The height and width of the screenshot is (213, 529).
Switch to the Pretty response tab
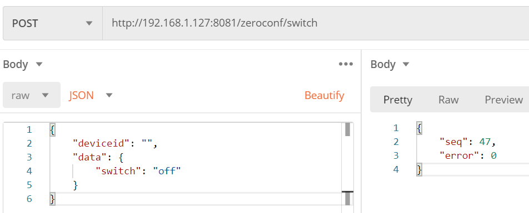[x=398, y=100]
